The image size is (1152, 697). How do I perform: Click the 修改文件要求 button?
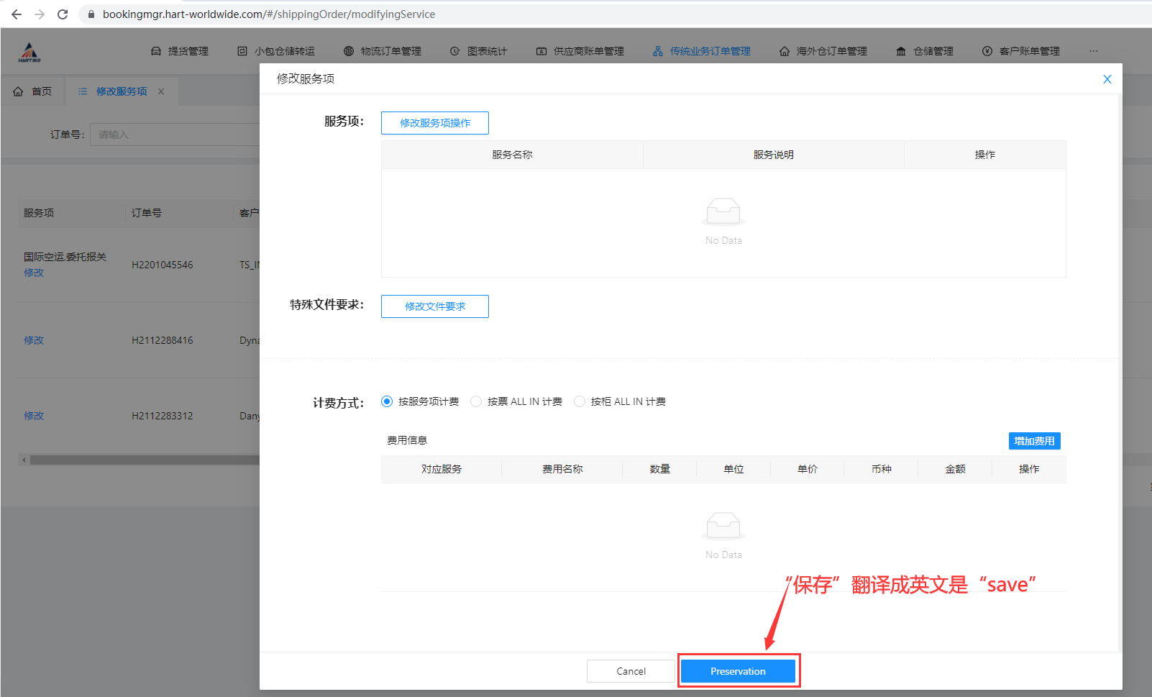pyautogui.click(x=434, y=306)
